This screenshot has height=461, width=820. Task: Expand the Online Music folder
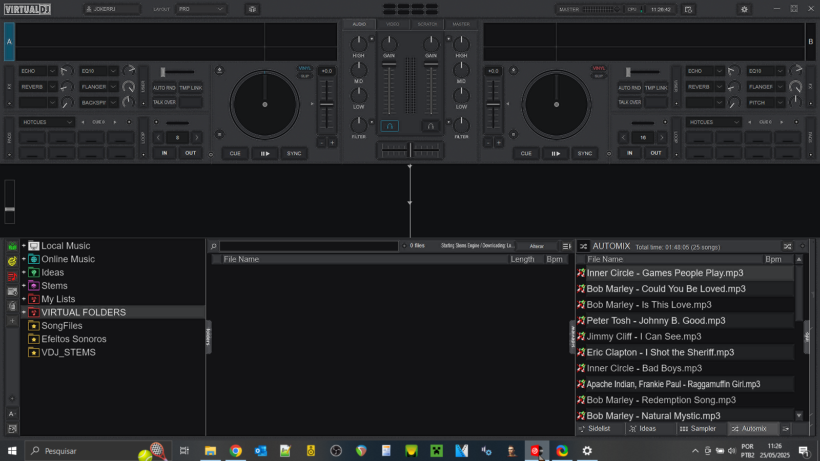pyautogui.click(x=24, y=259)
